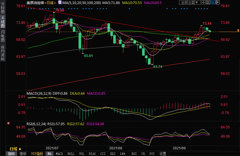The height and width of the screenshot is (156, 240).
Task: Click the 设置 settings button
Action: 163,154
